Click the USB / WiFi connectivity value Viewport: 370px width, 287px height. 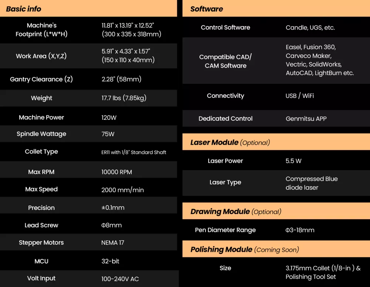[300, 96]
